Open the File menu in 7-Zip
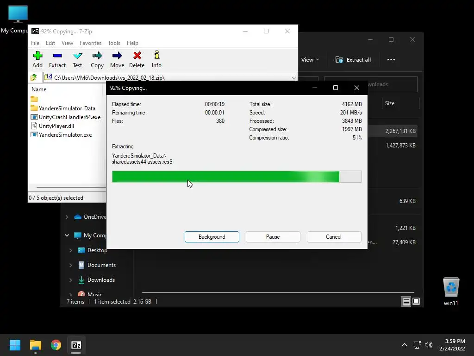 35,43
